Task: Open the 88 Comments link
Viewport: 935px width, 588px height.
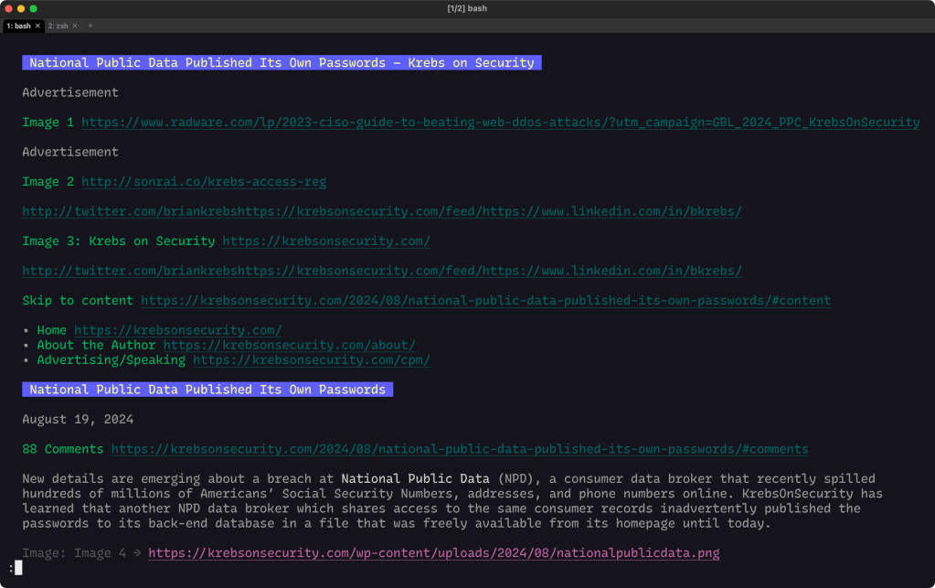Action: [x=459, y=449]
